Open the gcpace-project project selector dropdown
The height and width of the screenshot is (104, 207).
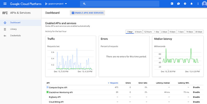point(56,4)
